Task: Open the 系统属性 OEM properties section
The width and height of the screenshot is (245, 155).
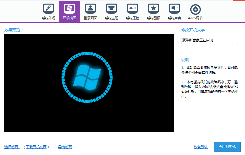Action: [132, 12]
